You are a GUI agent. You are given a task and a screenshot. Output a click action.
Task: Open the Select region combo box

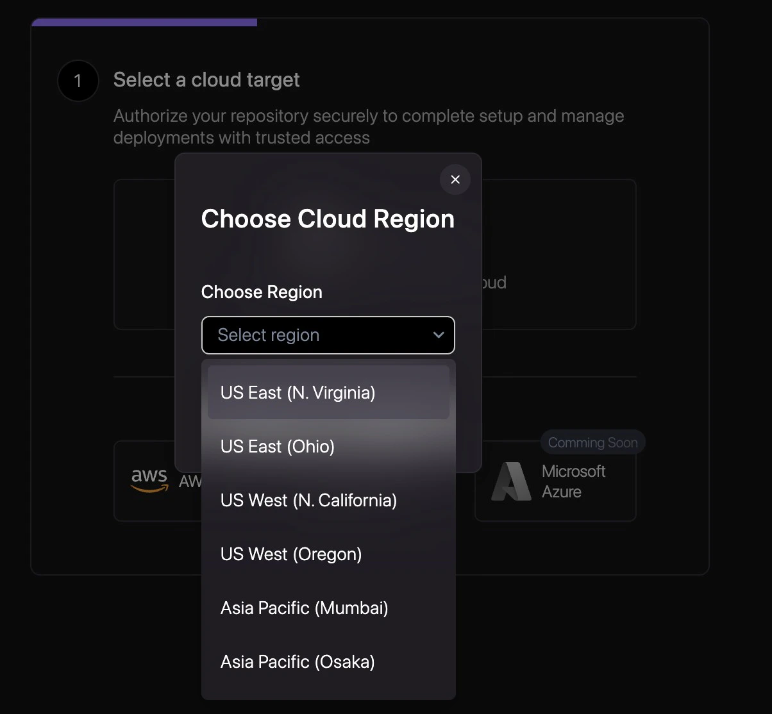pyautogui.click(x=328, y=335)
